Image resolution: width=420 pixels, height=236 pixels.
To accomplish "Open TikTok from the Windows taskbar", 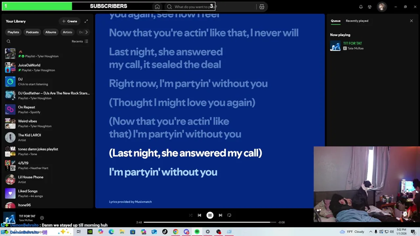I will [165, 232].
